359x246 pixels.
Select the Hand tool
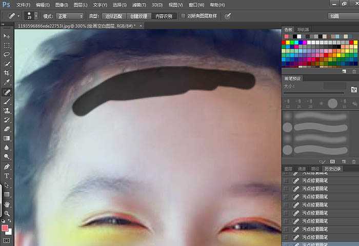pos(7,204)
